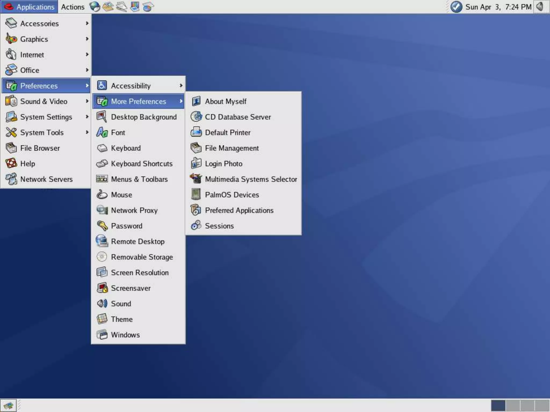
Task: Click the update notification checkmark icon
Action: pos(456,7)
